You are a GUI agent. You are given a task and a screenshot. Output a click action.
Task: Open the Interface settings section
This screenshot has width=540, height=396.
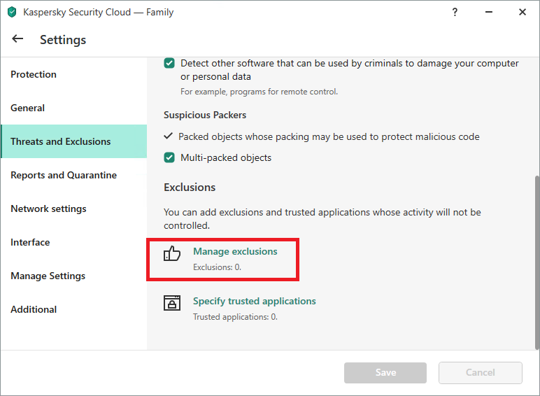30,242
